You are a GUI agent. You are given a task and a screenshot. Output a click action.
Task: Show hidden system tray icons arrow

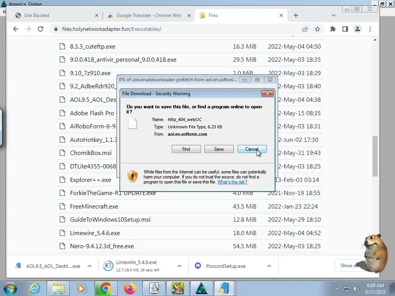click(337, 289)
